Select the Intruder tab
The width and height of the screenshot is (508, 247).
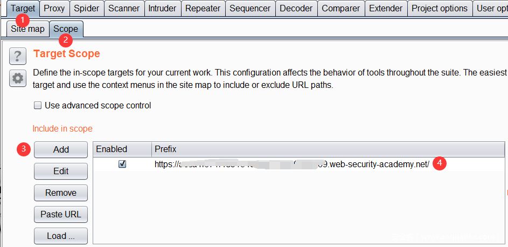click(x=162, y=8)
